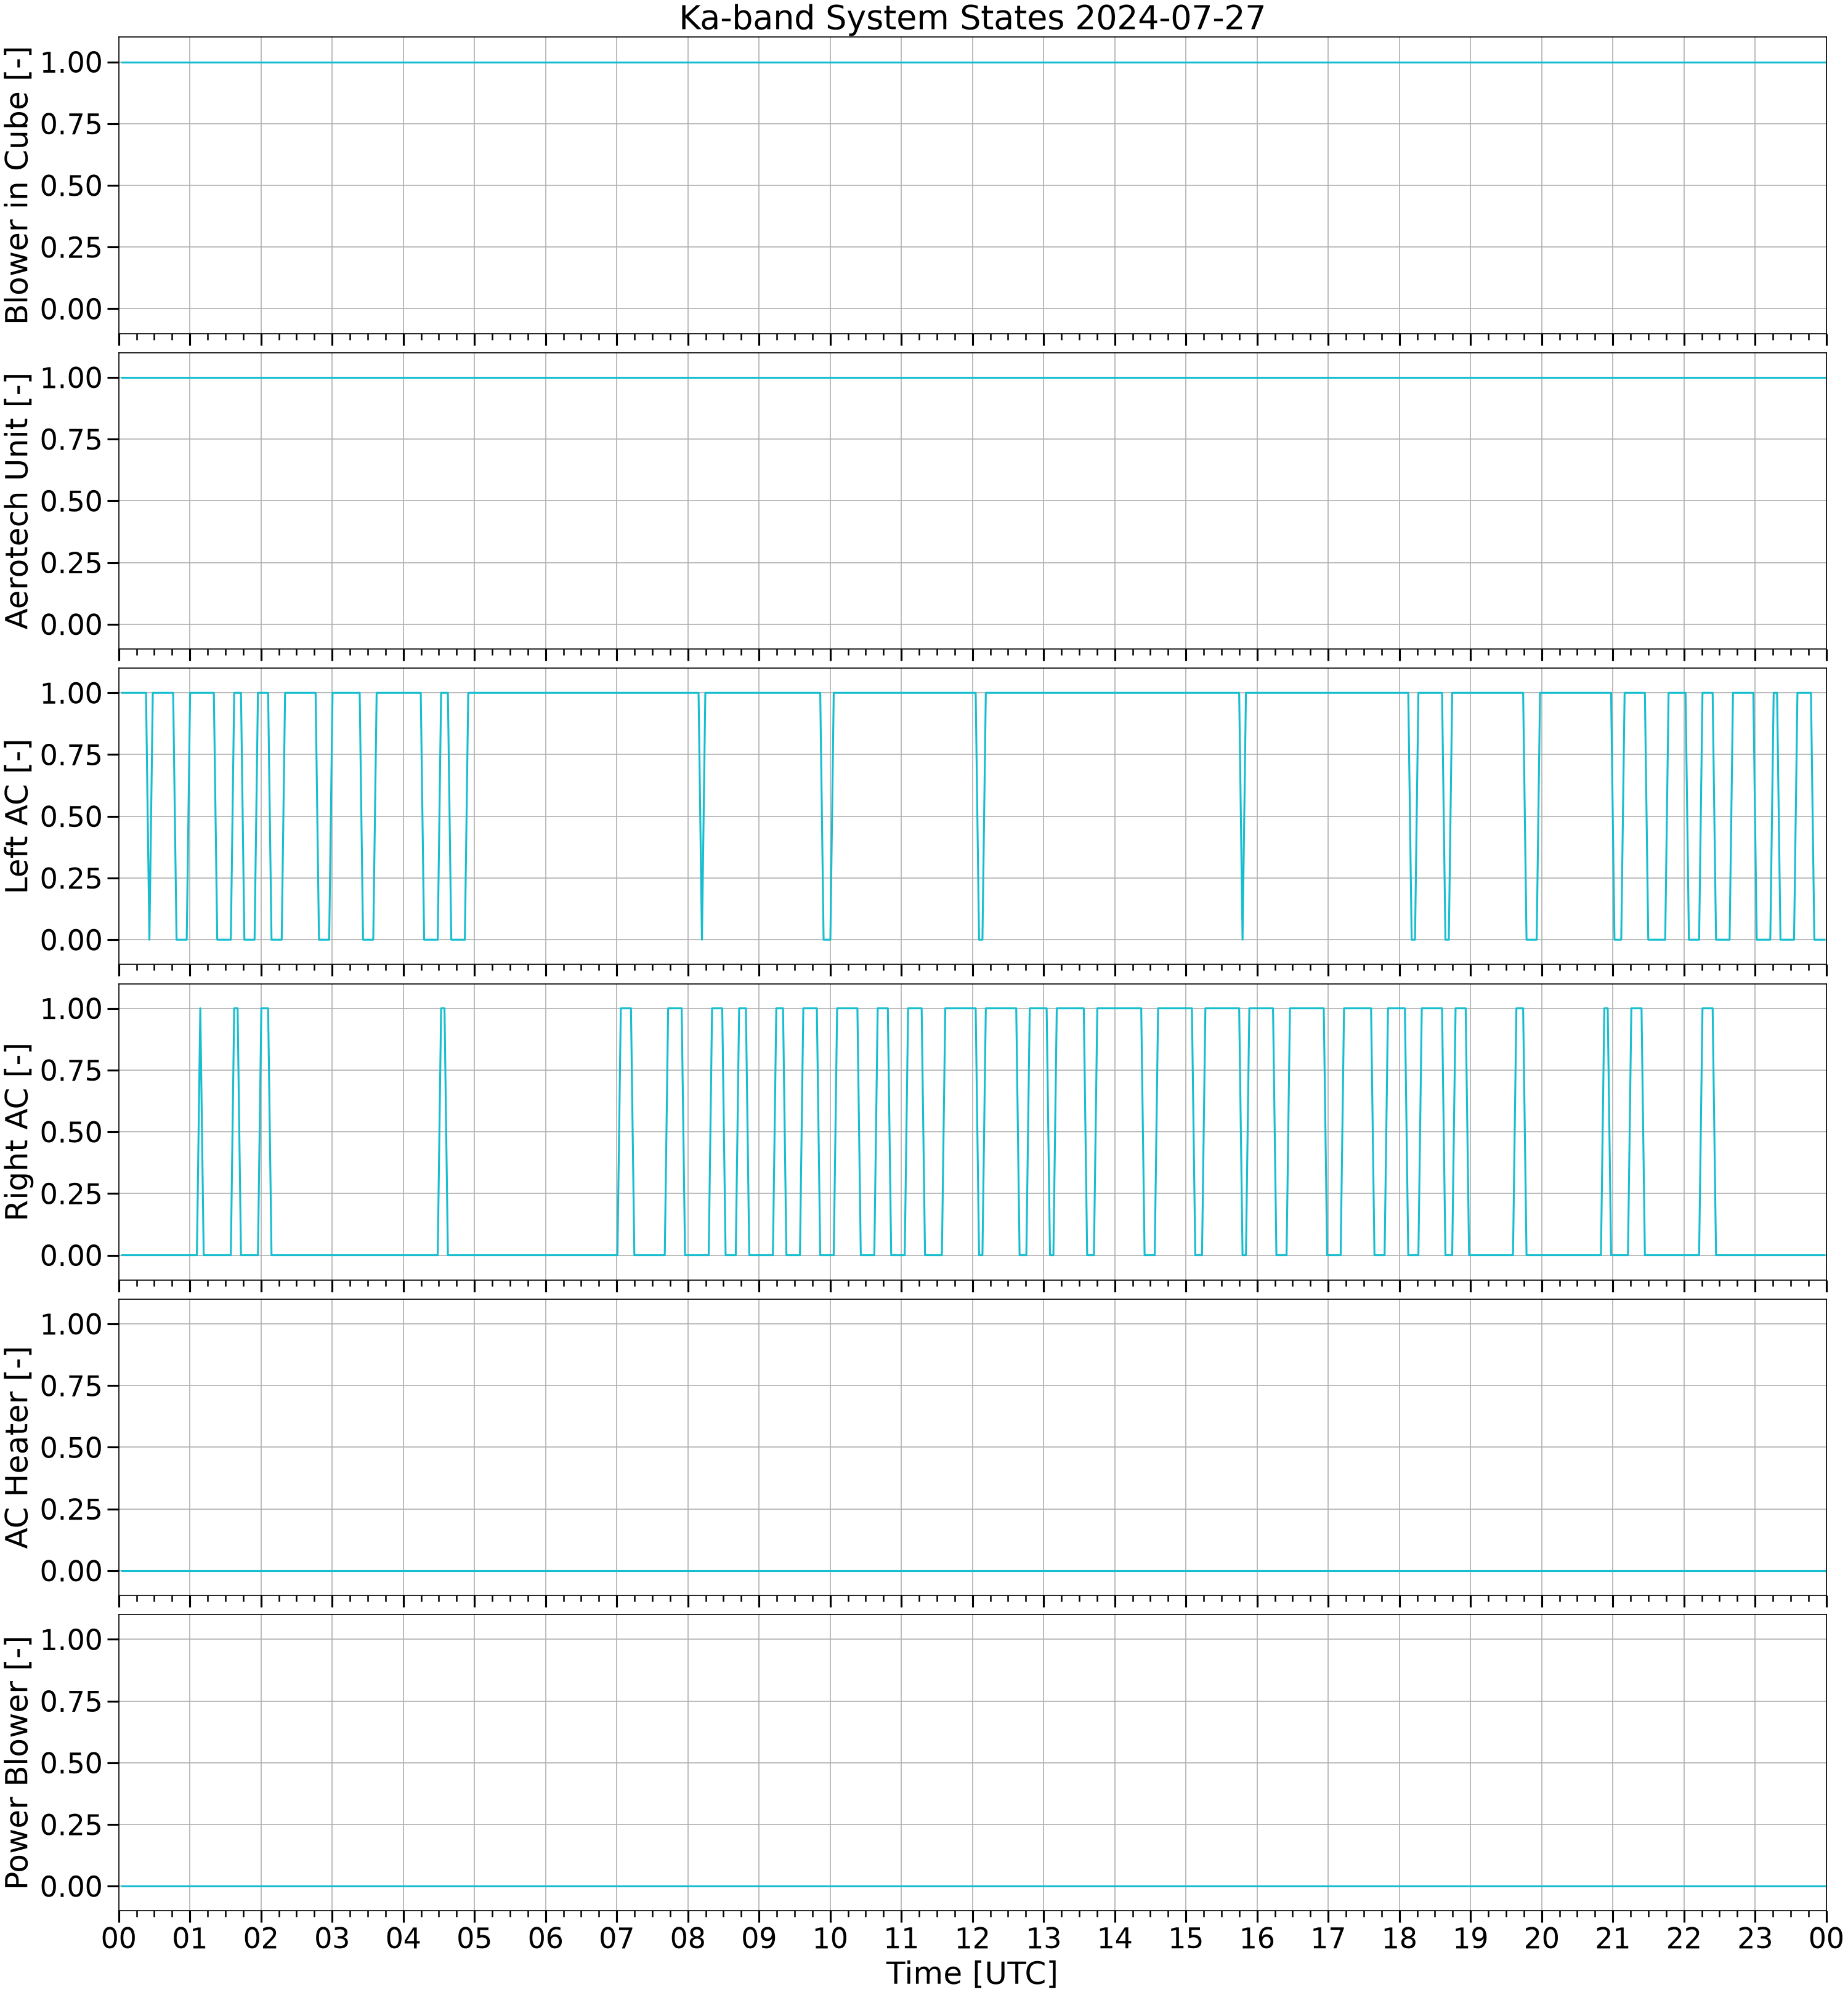Click the 01 hour tick label on time axis
Screen dimensions: 1848x1995
coord(190,1938)
